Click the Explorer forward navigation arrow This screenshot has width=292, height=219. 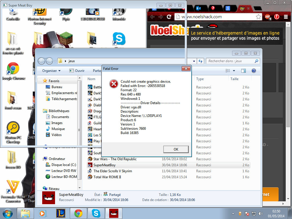pos(49,61)
